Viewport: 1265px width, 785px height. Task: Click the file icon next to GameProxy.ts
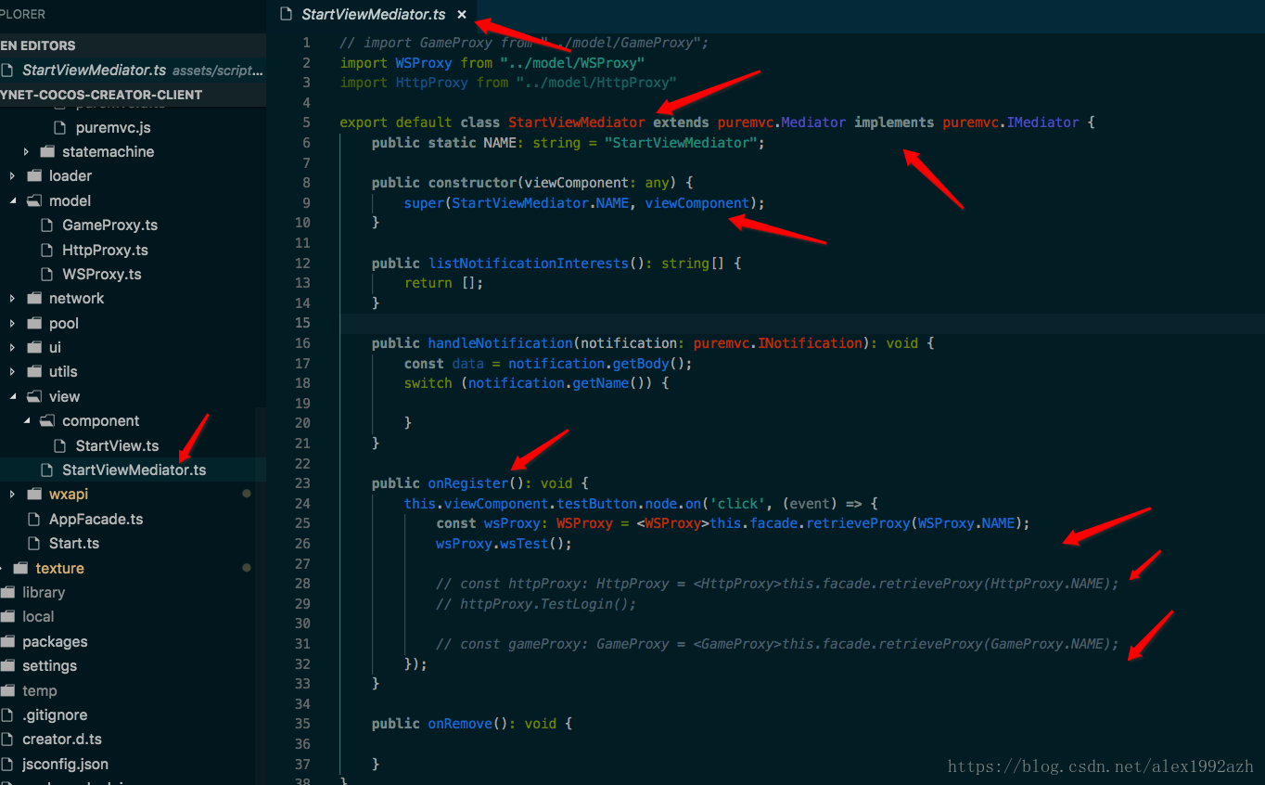tap(47, 225)
